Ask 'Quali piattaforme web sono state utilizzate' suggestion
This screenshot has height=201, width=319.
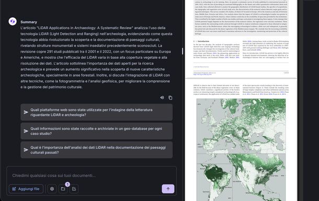pos(96,112)
